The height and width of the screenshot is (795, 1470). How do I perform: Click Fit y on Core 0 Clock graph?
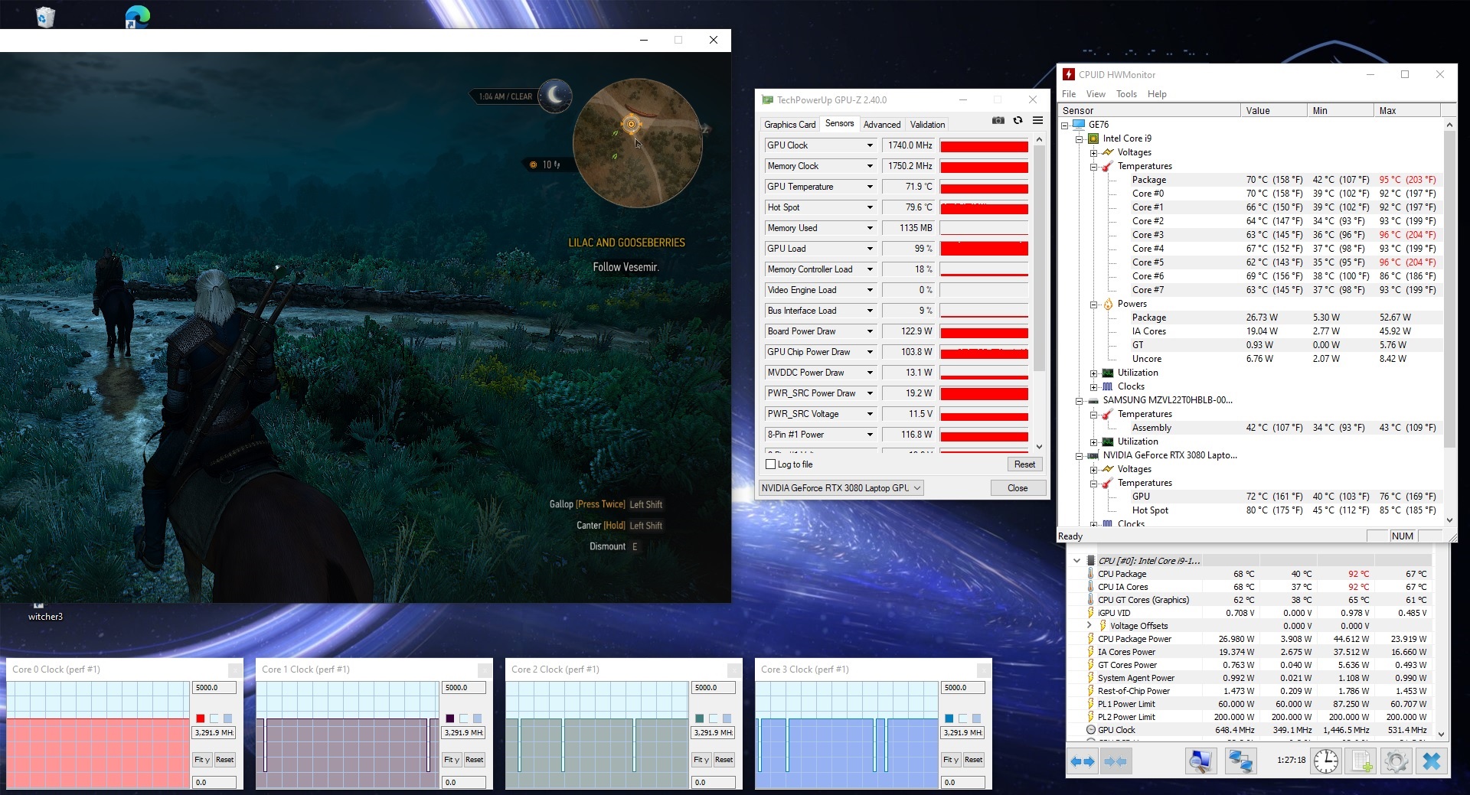coord(201,760)
